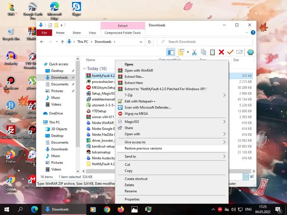The image size is (287, 215).
Task: Choose Scan with Microsoft Defender
Action: (x=172, y=107)
